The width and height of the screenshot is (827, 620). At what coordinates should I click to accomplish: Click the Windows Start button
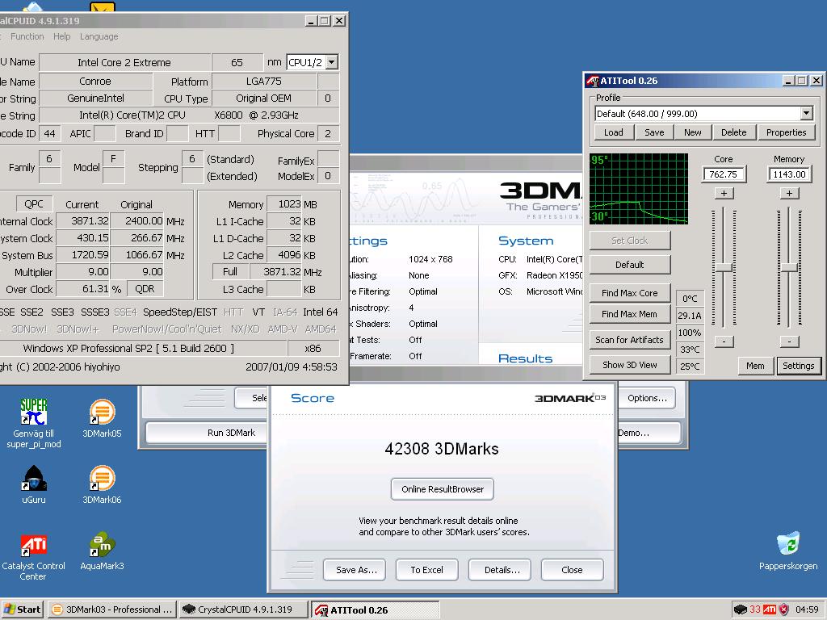tap(22, 610)
